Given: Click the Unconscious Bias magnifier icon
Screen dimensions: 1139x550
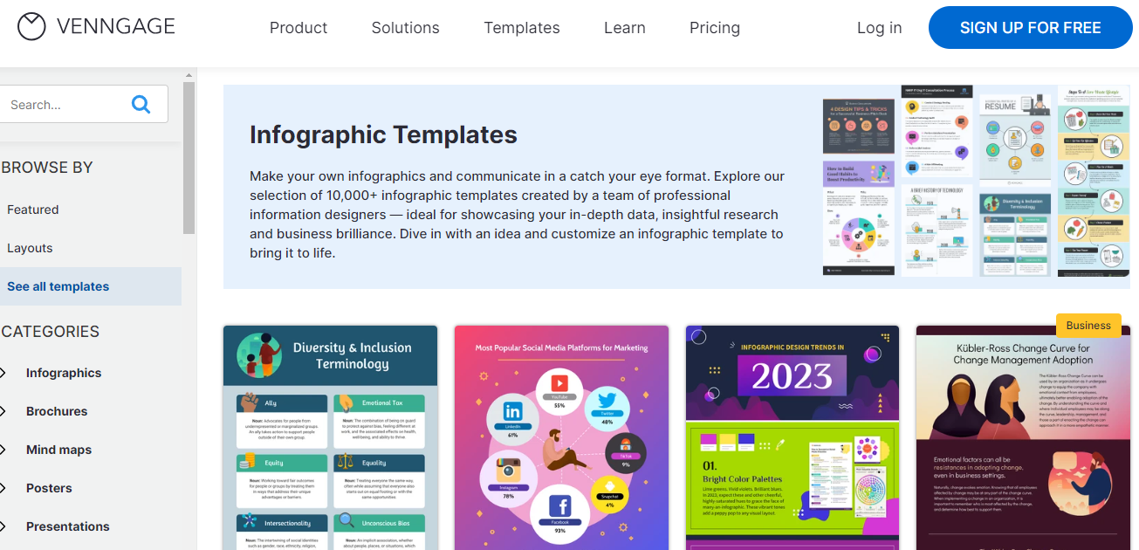Looking at the screenshot, I should pos(346,521).
